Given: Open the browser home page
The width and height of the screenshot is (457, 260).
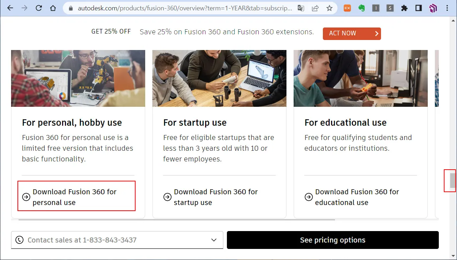Looking at the screenshot, I should [x=53, y=8].
